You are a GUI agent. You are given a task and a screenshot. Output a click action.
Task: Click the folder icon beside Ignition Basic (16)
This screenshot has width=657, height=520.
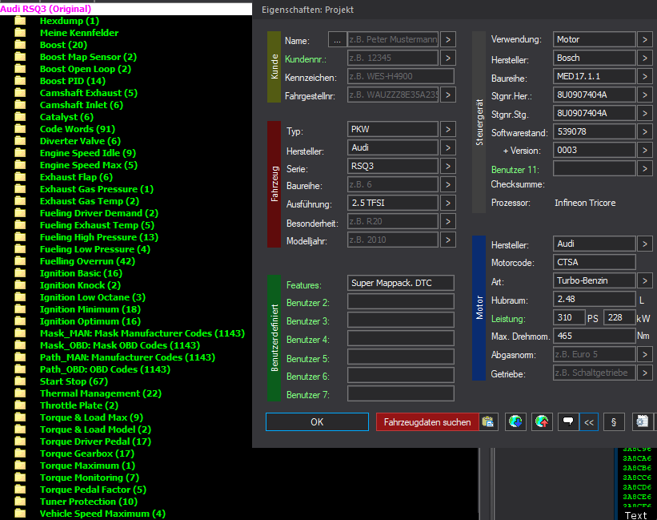[x=20, y=273]
